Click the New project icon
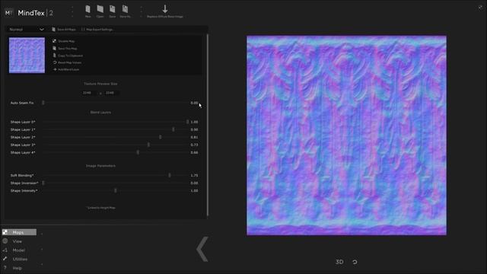The width and height of the screenshot is (487, 274). point(88,9)
